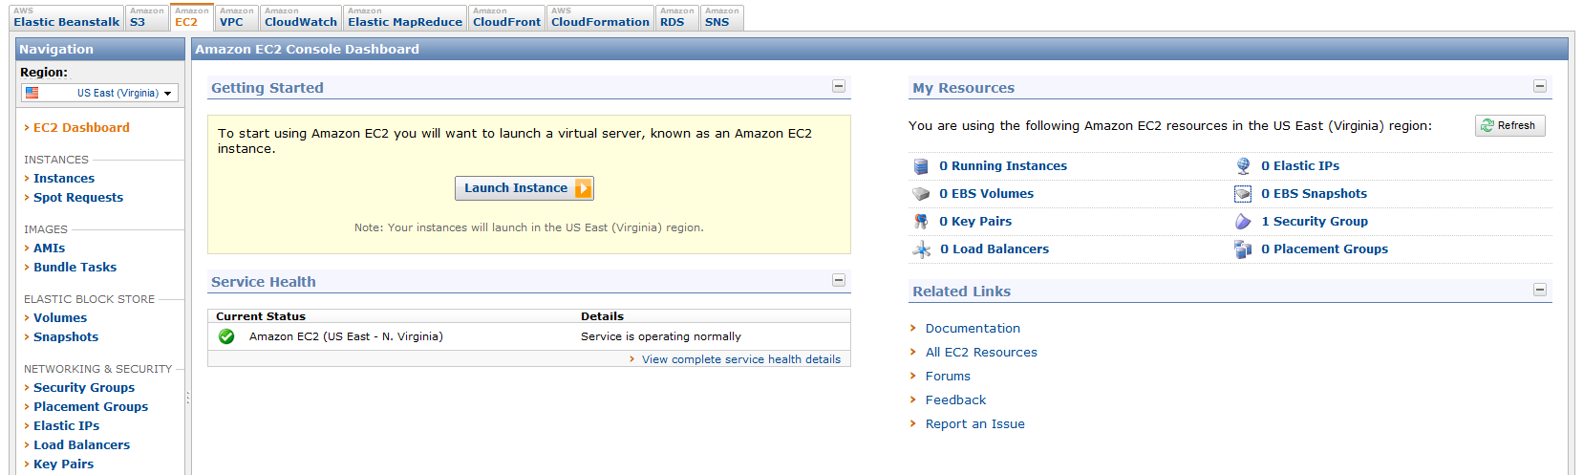1583x475 pixels.
Task: Collapse the Getting Started panel
Action: point(839,86)
